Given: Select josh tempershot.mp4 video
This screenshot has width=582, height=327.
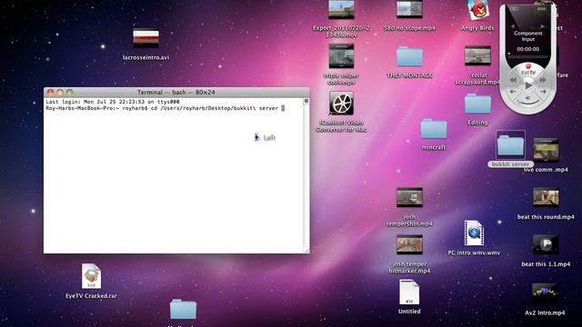Looking at the screenshot, I should [x=409, y=197].
